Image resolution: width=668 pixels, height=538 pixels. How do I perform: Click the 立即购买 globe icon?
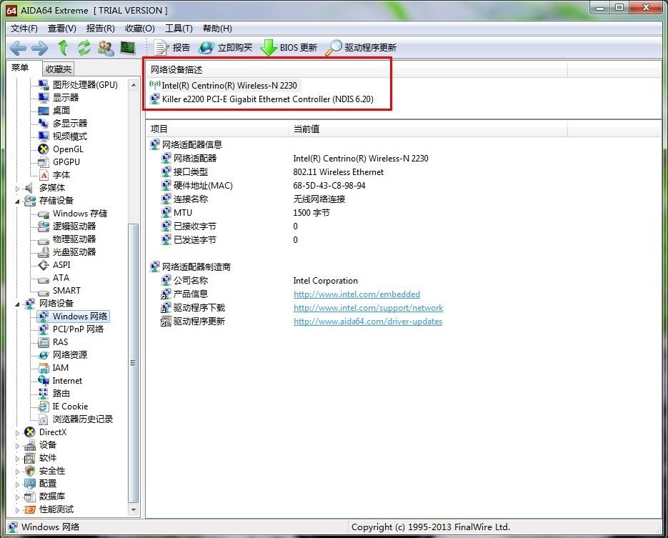tap(206, 48)
